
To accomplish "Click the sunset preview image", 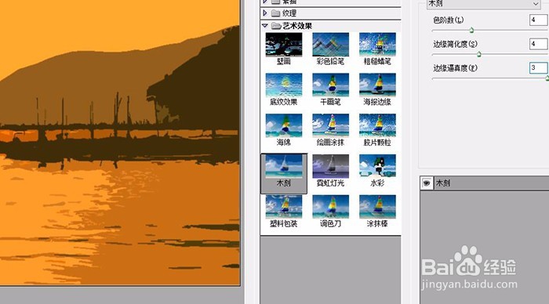I will coord(120,143).
